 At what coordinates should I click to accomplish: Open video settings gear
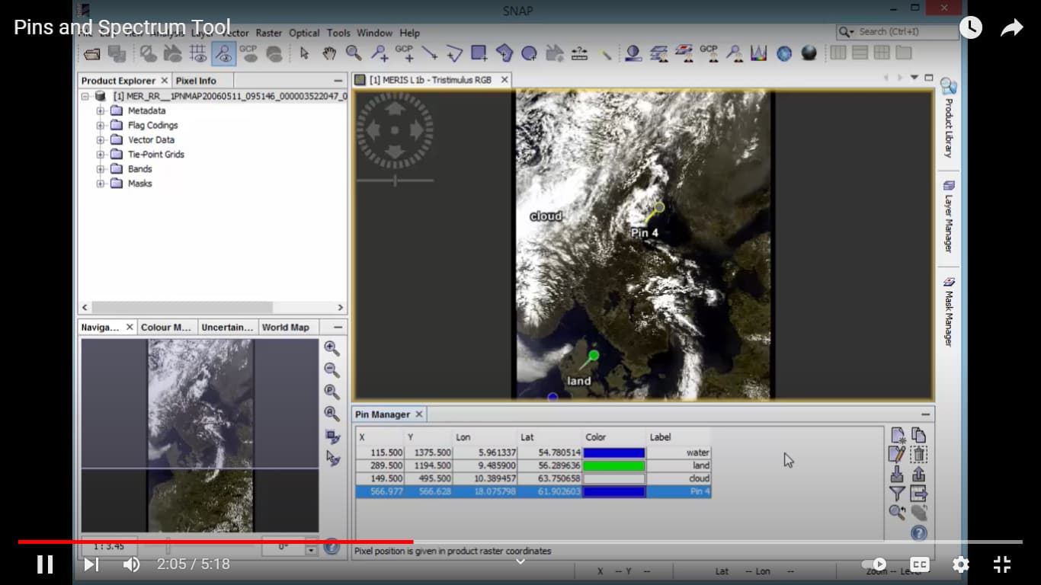pos(961,564)
